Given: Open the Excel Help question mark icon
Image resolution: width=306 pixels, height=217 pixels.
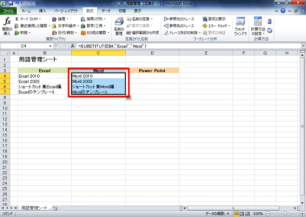Looking at the screenshot, I should click(x=283, y=11).
